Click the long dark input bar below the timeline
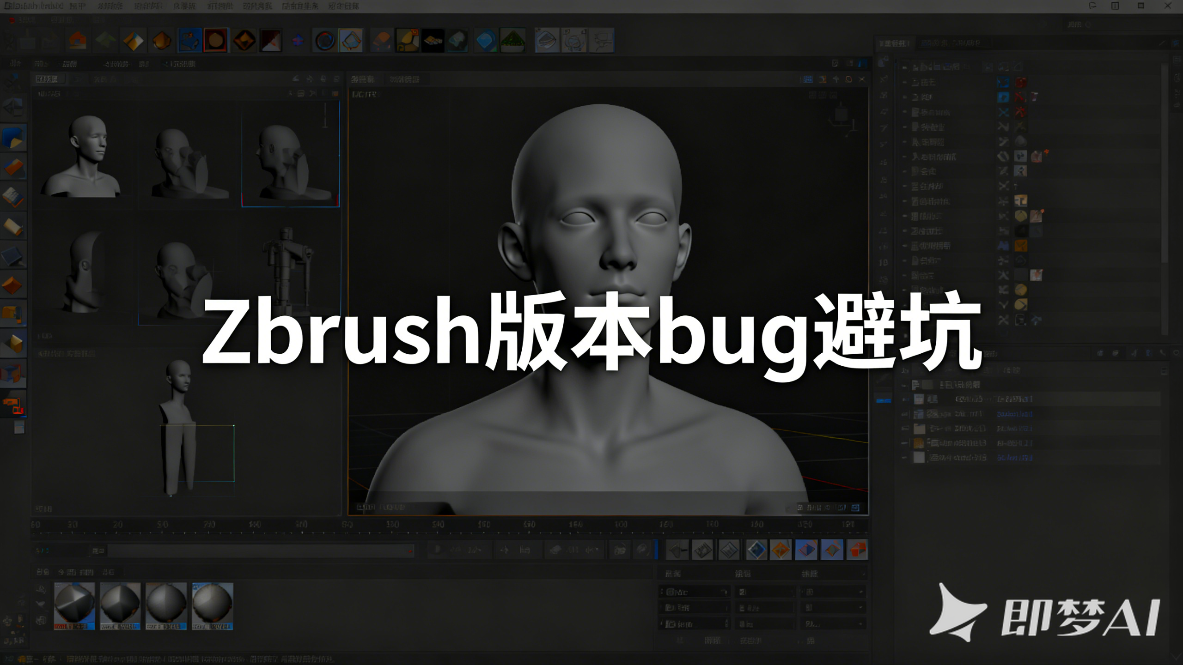1183x665 pixels. [261, 550]
